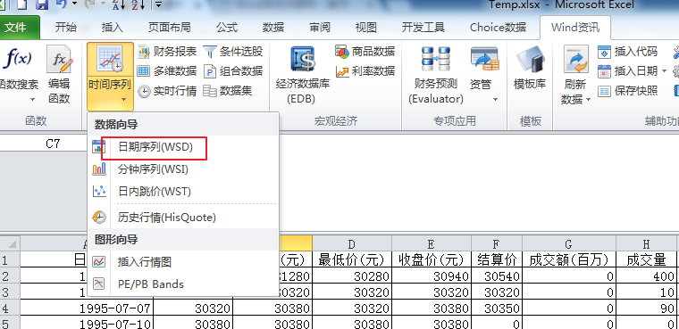Open 财务预测 (Evaluator)
Image resolution: width=679 pixels, height=329 pixels.
tap(436, 75)
